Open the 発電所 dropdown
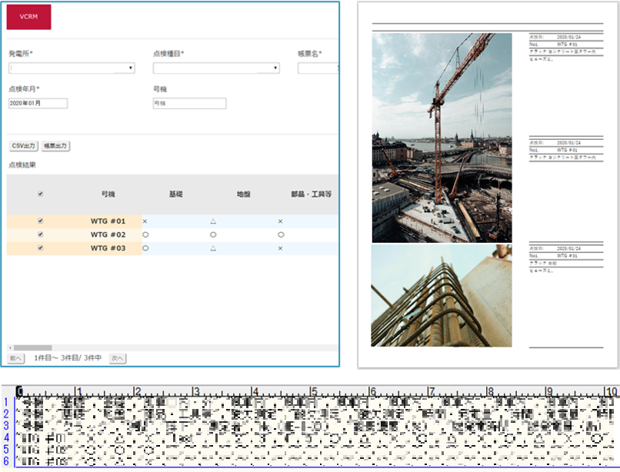 pos(72,68)
